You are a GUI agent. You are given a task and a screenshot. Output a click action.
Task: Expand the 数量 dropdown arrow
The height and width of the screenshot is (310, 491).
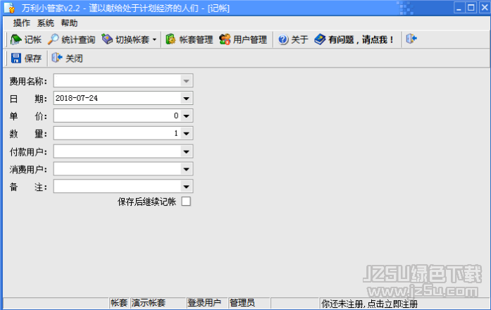[x=186, y=134]
